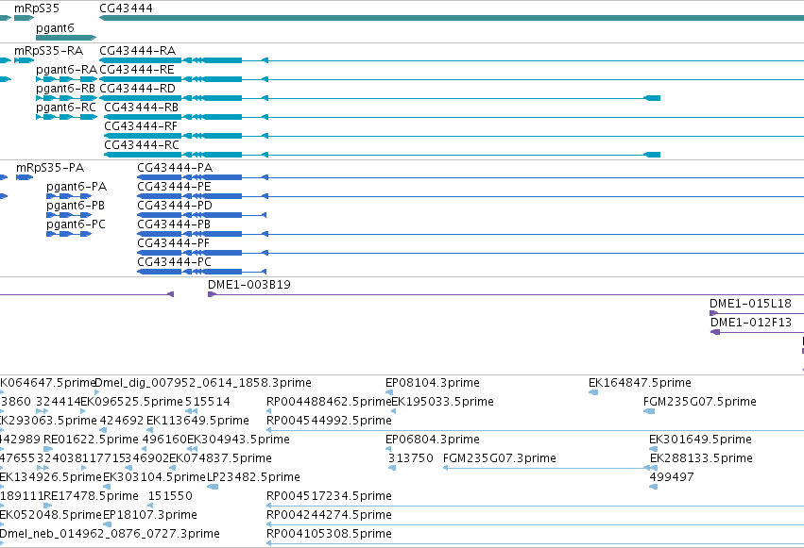
Task: Select EST FGM235G07.3prime
Action: pos(500,459)
